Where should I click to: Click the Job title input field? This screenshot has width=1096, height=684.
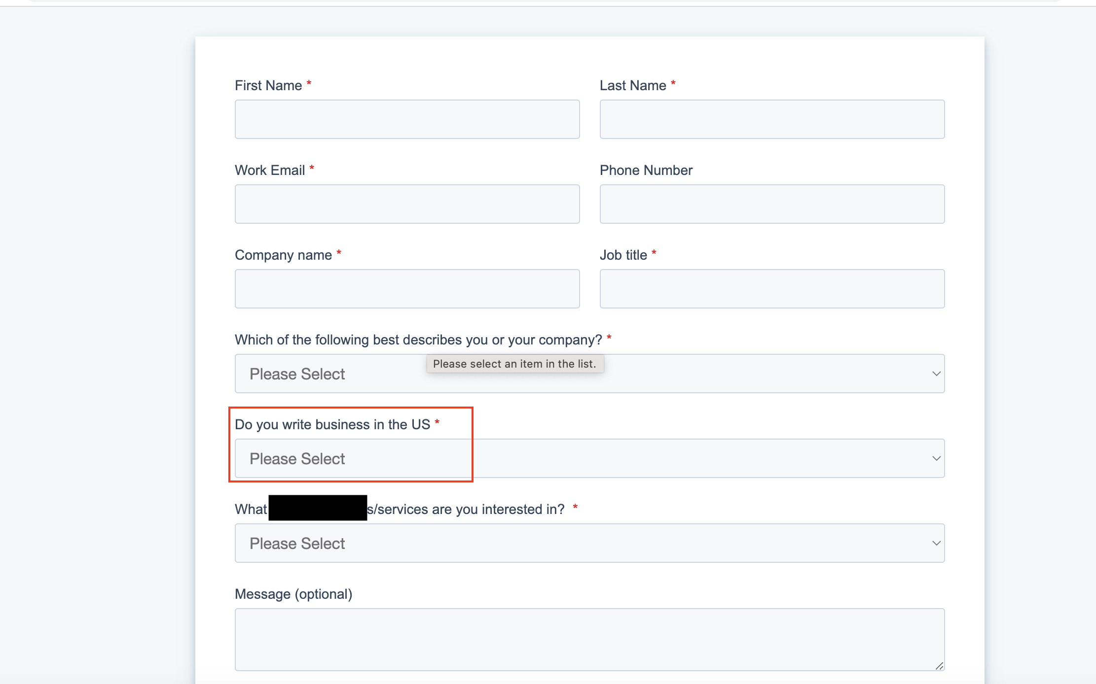[771, 288]
